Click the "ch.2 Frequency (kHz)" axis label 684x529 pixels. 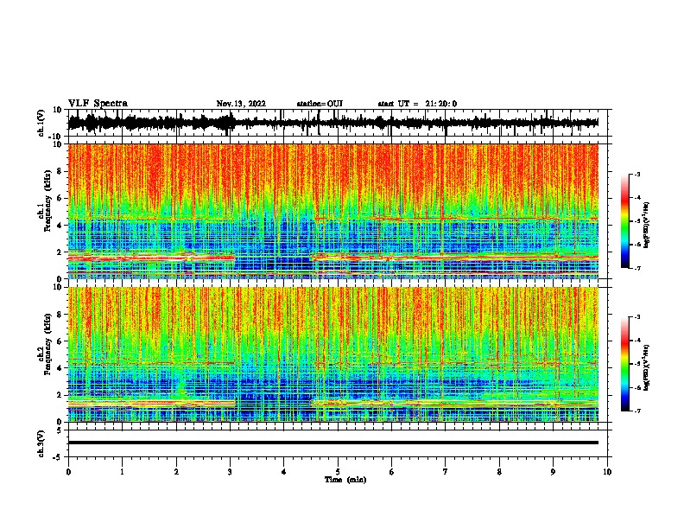(45, 344)
